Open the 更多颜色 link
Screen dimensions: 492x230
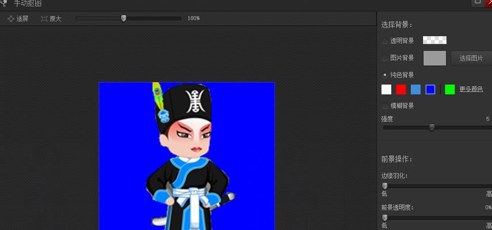tap(471, 89)
